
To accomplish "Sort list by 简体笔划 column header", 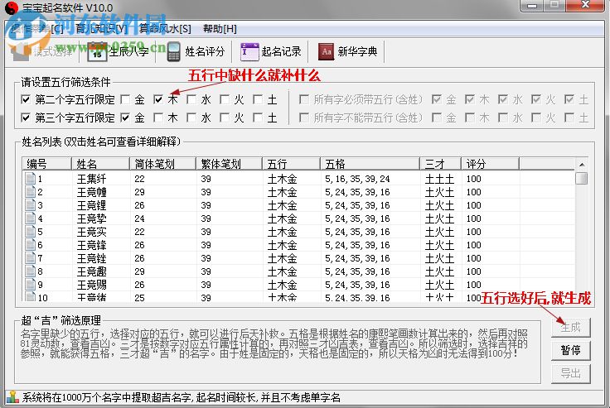I will point(162,164).
